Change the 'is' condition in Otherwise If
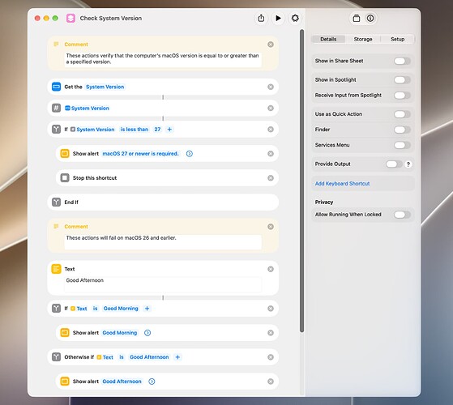Screen dimensions: 453x405 pyautogui.click(x=122, y=357)
